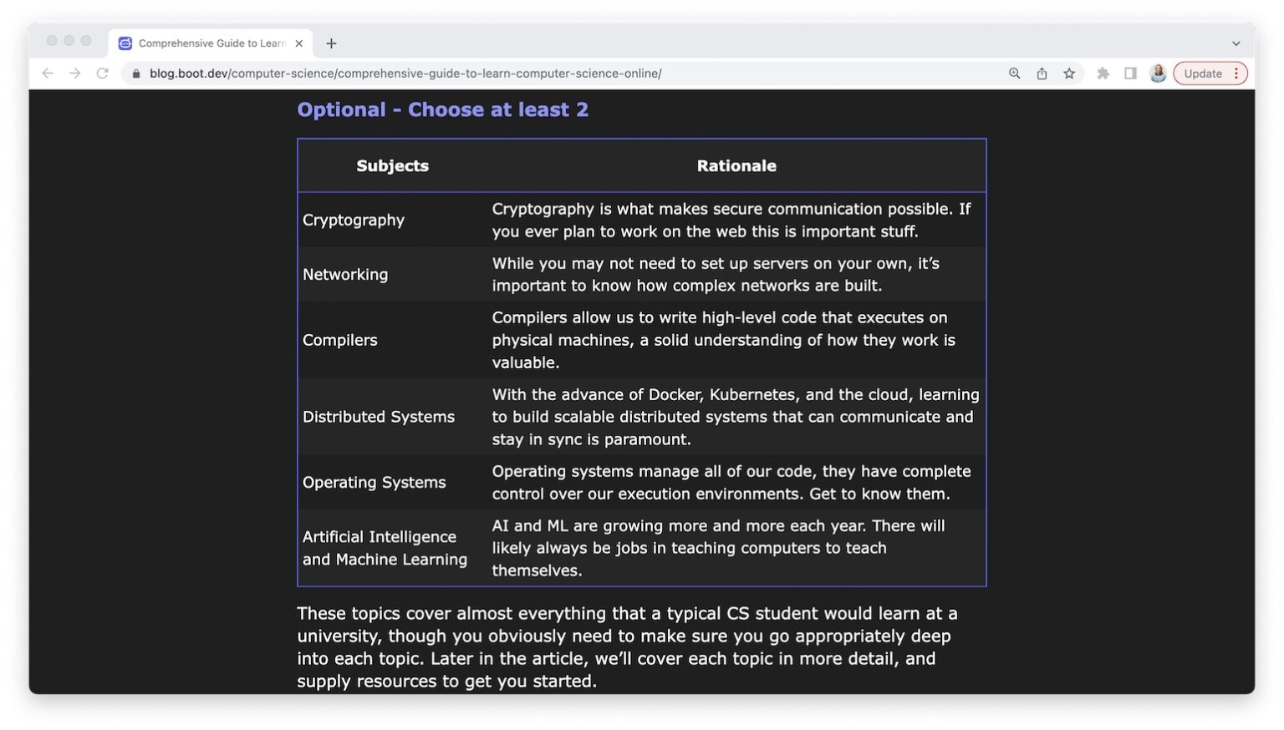Navigate back with the back arrow
Viewport: 1284px width, 730px height.
pyautogui.click(x=48, y=74)
